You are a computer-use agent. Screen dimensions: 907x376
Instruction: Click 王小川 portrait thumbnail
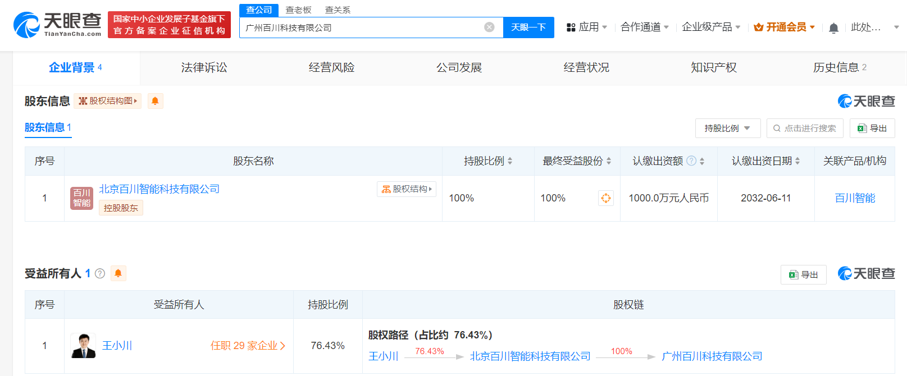pos(83,346)
